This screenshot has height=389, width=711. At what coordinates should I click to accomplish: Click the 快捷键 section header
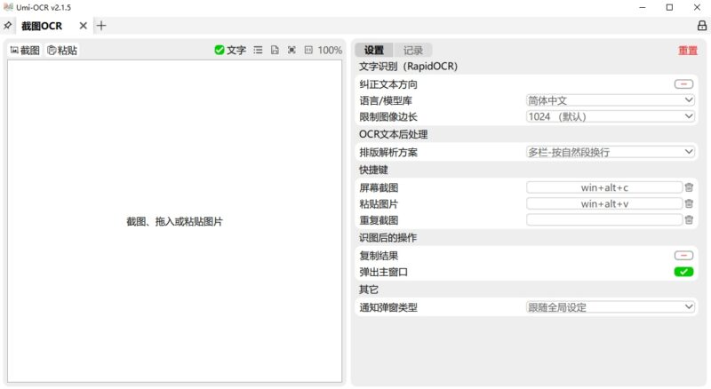[x=373, y=170]
